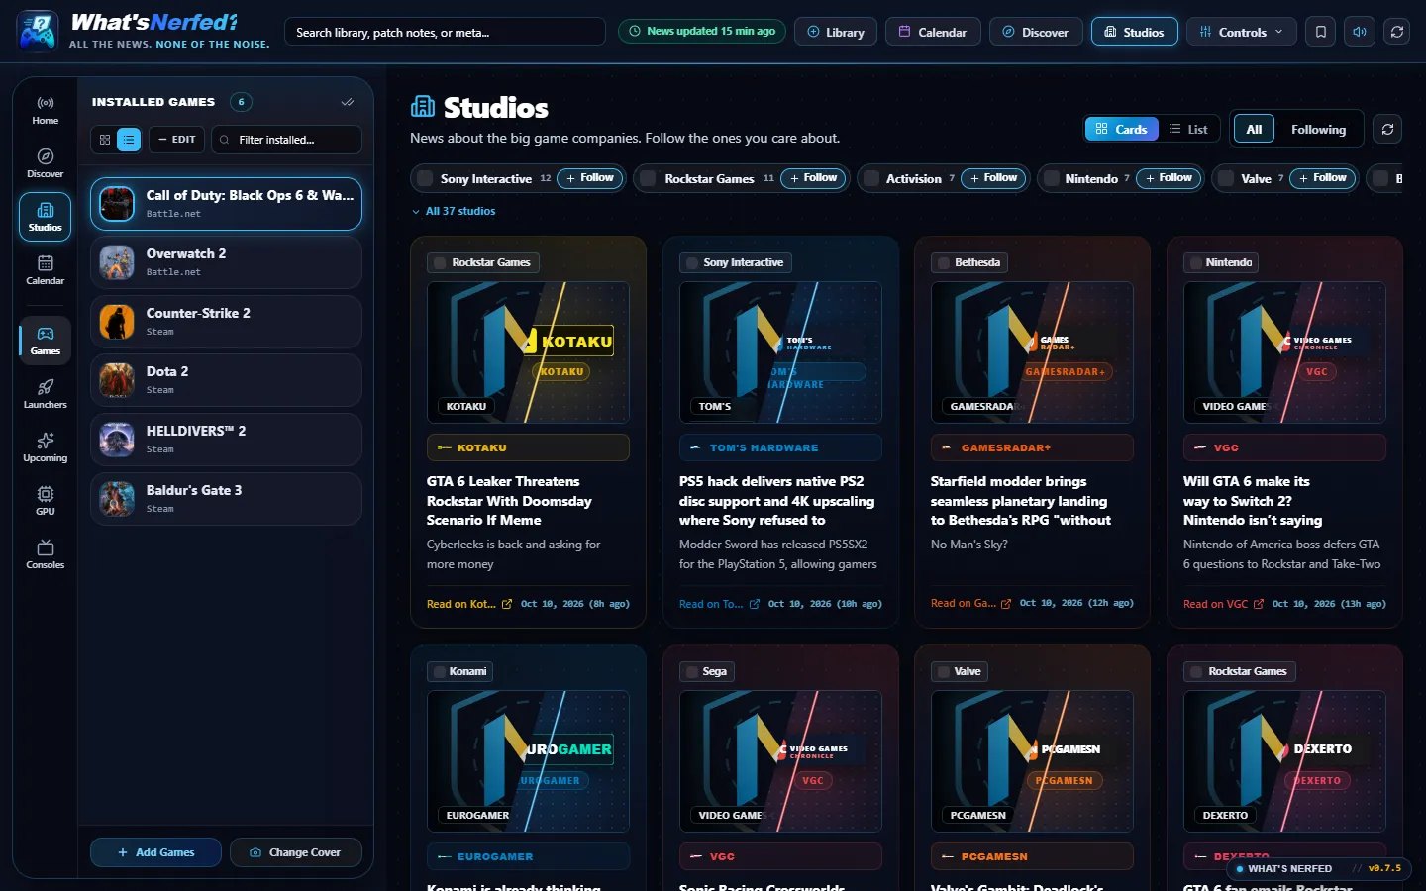Click the Change Cover button

point(296,852)
